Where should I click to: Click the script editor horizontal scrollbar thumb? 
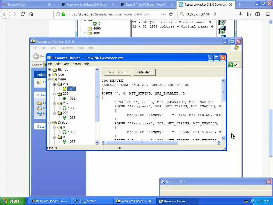142,143
